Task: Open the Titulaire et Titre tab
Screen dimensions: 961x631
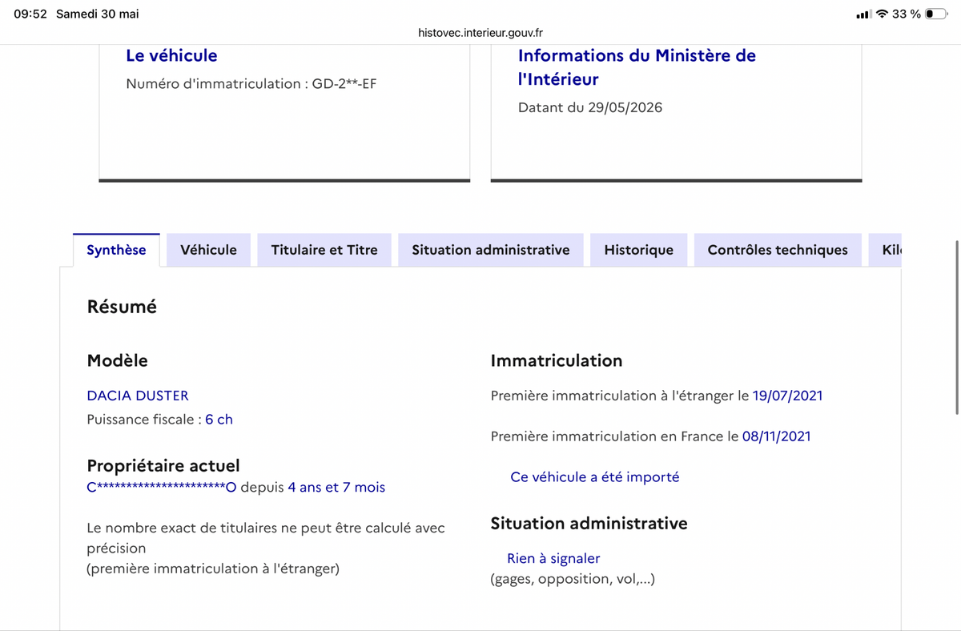Action: pyautogui.click(x=324, y=250)
